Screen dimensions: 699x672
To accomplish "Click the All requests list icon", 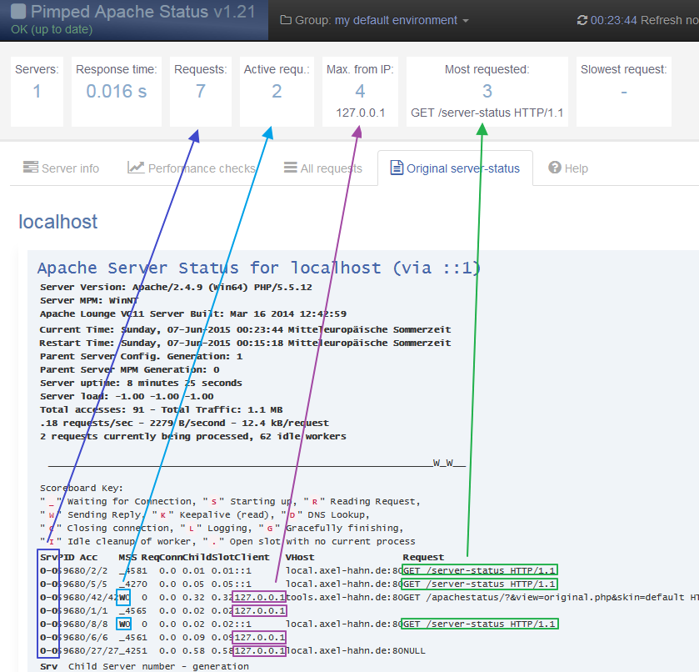I will [x=291, y=168].
